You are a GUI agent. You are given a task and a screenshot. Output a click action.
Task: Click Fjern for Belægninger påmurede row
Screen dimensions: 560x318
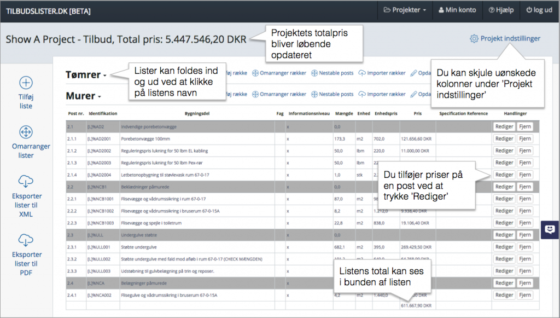(525, 283)
